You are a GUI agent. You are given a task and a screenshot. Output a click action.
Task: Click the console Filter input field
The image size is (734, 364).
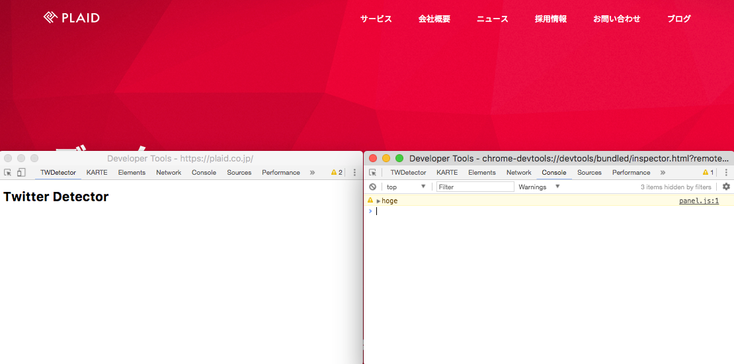click(475, 187)
